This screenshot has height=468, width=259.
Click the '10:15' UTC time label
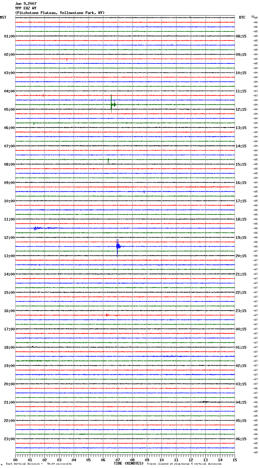click(241, 73)
